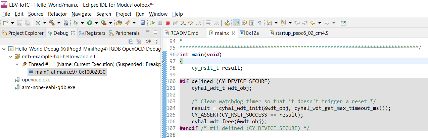Click the red Terminate button
The image size is (428, 138).
pyautogui.click(x=168, y=23)
